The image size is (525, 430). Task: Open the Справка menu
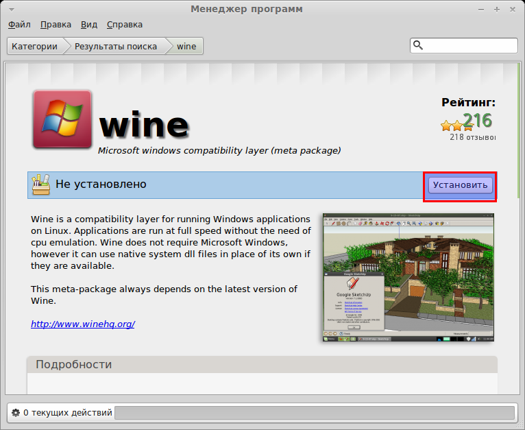(x=125, y=25)
